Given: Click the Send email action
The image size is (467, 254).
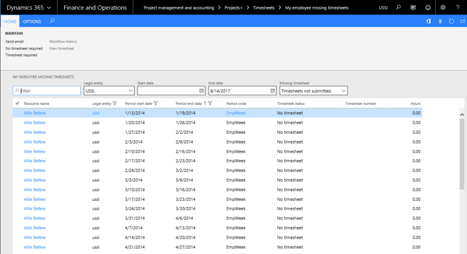Looking at the screenshot, I should [x=14, y=41].
